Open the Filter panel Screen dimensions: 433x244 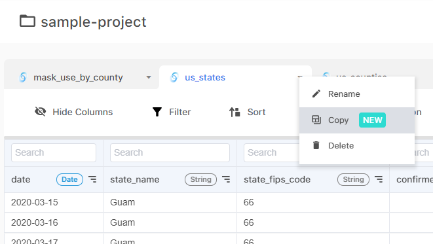pos(172,112)
